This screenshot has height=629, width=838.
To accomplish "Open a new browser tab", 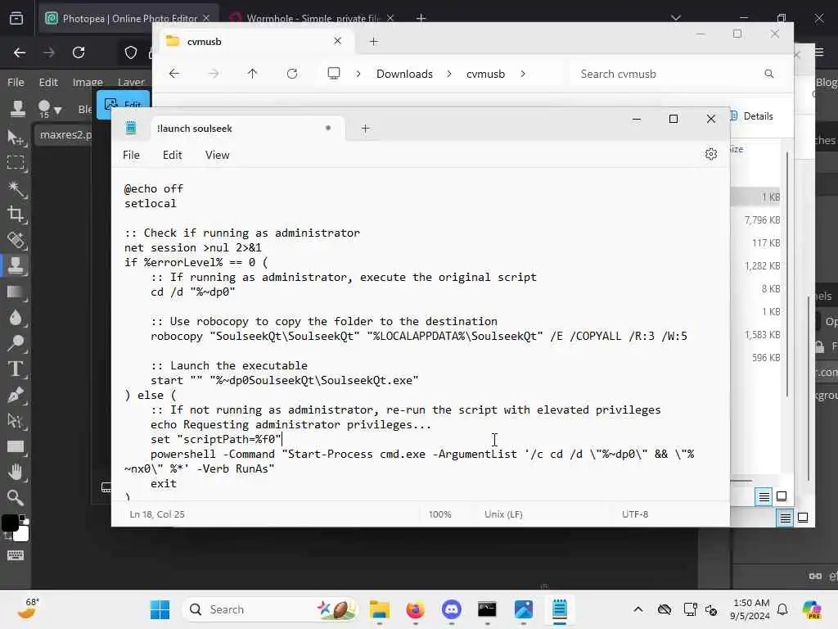I will 421,19.
